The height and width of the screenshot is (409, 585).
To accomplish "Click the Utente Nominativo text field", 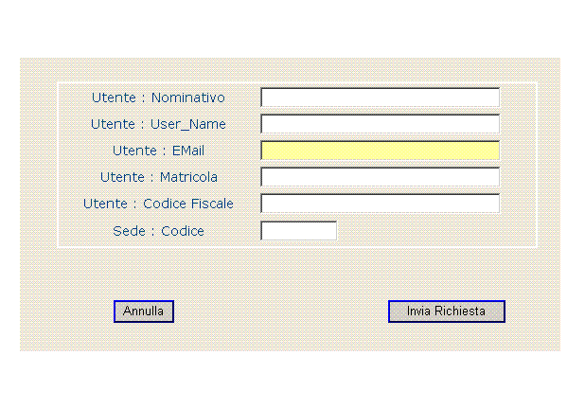I will 380,98.
